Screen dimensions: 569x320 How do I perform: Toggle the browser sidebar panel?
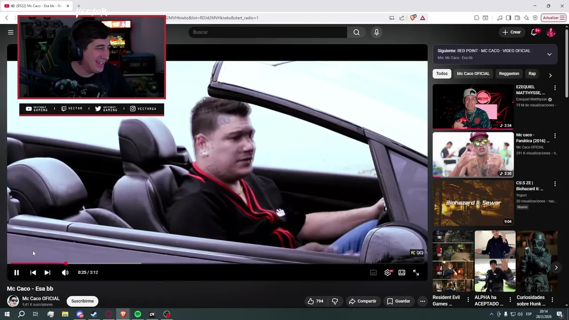click(509, 18)
